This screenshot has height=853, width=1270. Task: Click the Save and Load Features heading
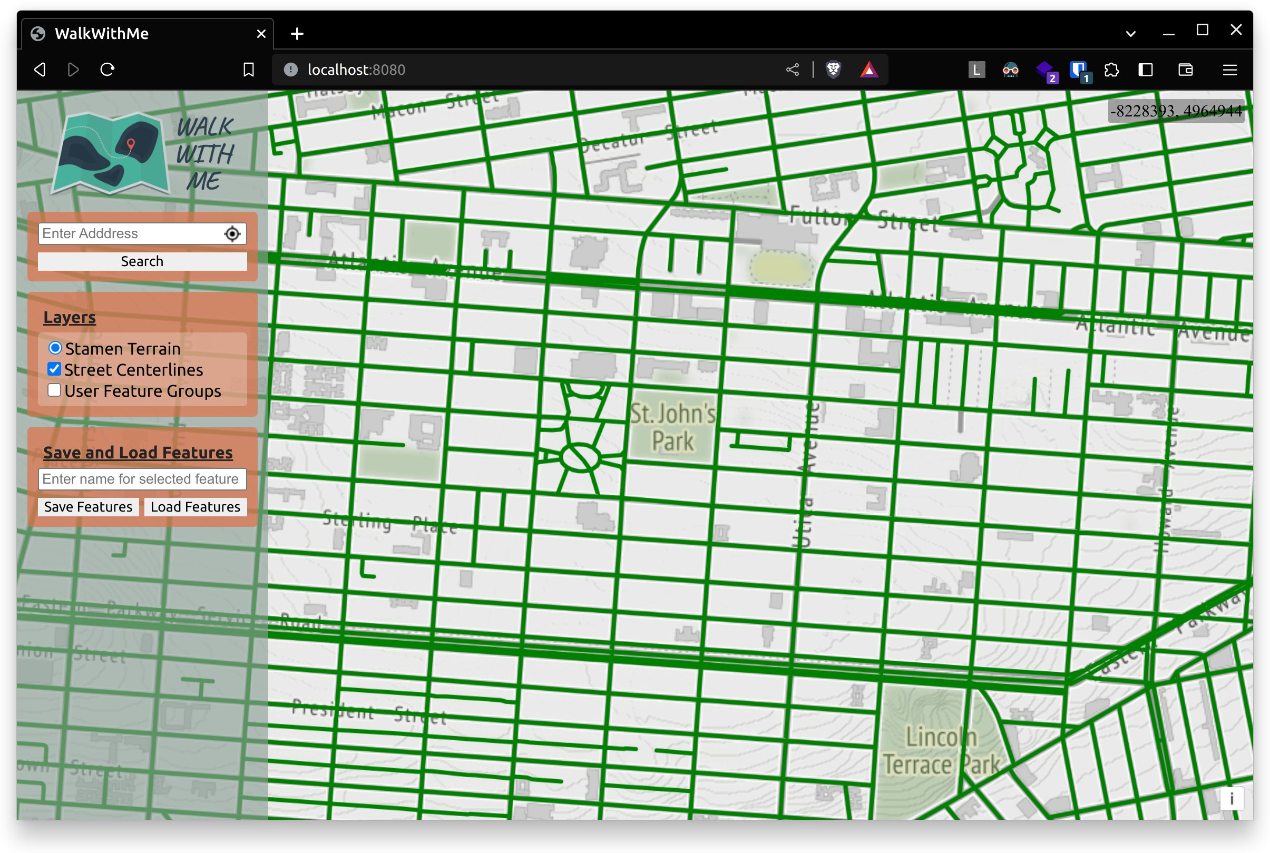pos(138,452)
